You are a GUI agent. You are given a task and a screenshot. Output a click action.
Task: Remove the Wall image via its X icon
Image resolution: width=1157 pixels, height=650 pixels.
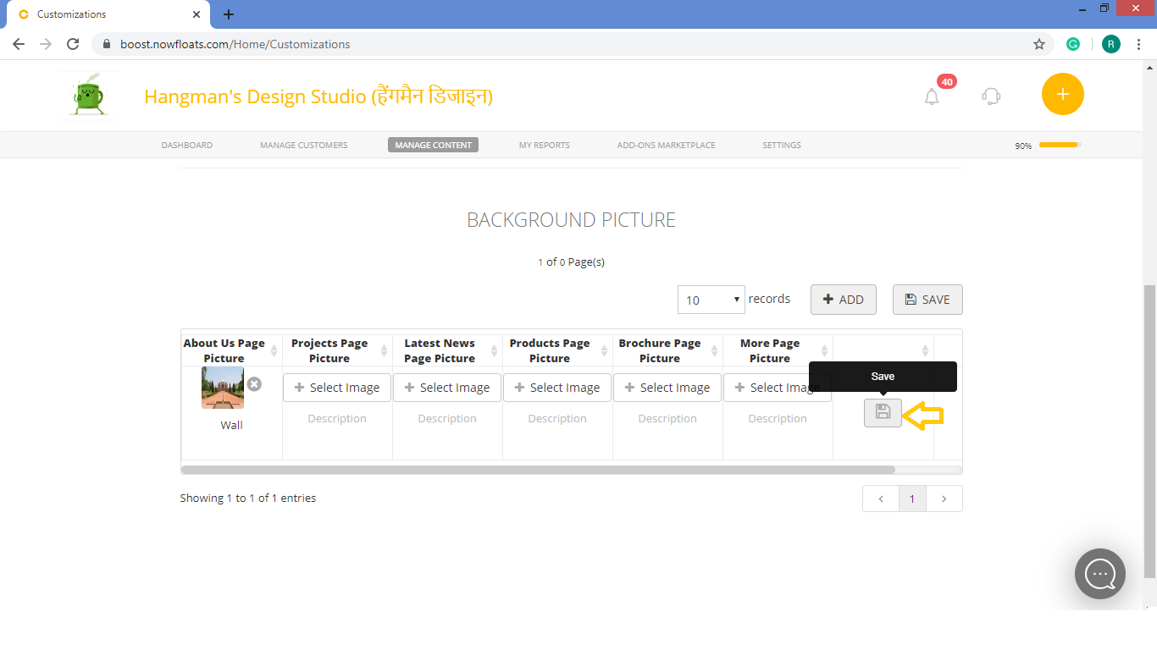pyautogui.click(x=254, y=384)
